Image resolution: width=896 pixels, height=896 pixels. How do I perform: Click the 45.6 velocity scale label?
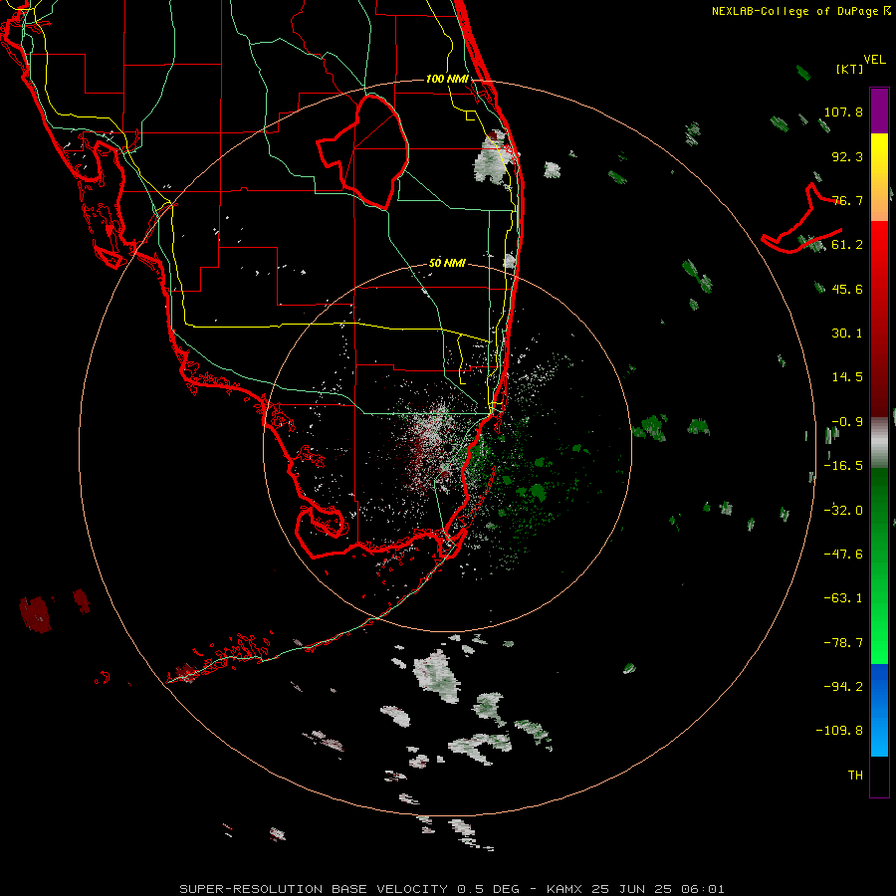[847, 289]
